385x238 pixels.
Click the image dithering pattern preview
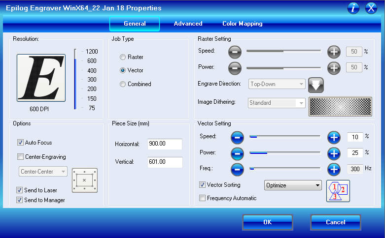tap(340, 107)
